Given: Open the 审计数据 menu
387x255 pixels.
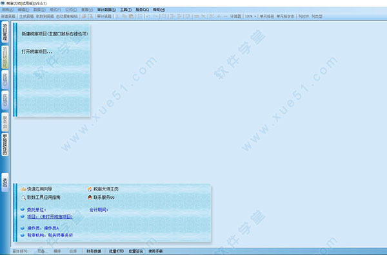Looking at the screenshot, I should [x=106, y=10].
